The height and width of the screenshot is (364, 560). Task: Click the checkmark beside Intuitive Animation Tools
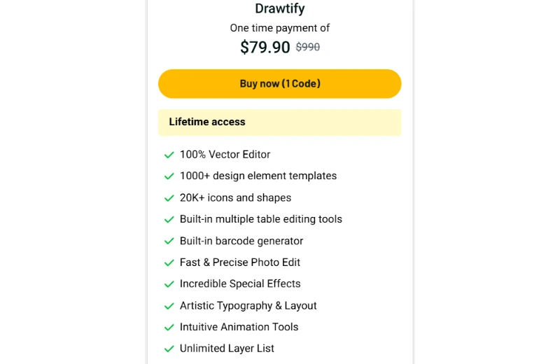click(x=169, y=327)
